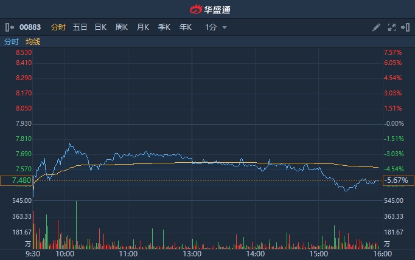Open the 五日 five-day chart tab
The height and width of the screenshot is (260, 415).
(80, 27)
